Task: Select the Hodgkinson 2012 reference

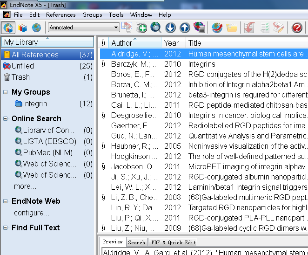Action: click(x=204, y=156)
